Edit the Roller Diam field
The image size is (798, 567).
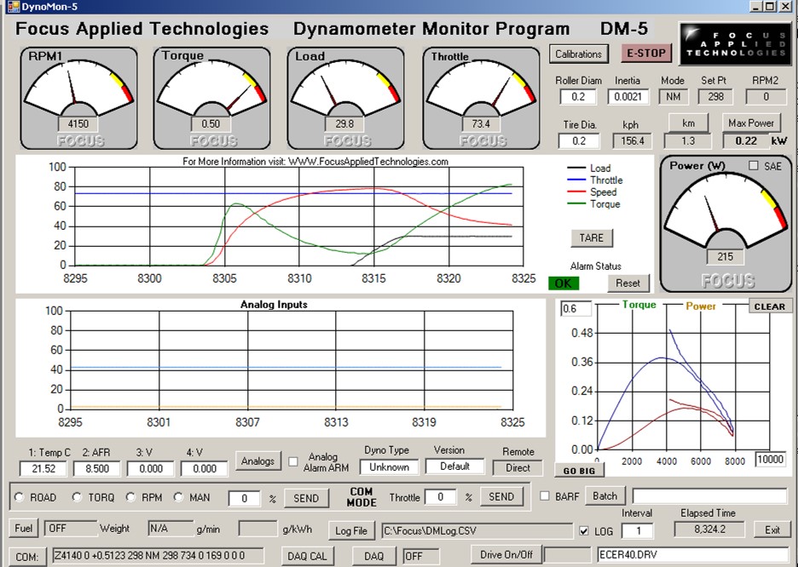[x=578, y=96]
